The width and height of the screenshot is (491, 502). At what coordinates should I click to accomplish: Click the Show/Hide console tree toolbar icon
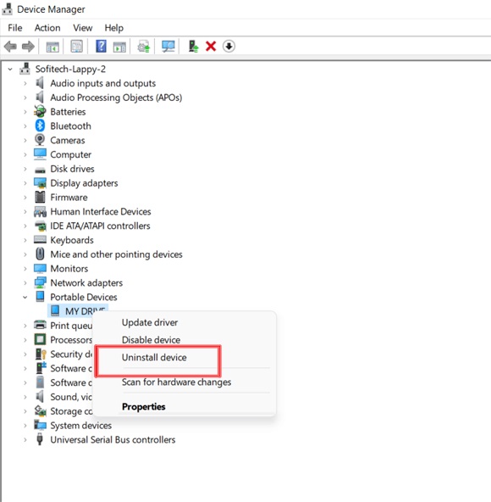(52, 47)
